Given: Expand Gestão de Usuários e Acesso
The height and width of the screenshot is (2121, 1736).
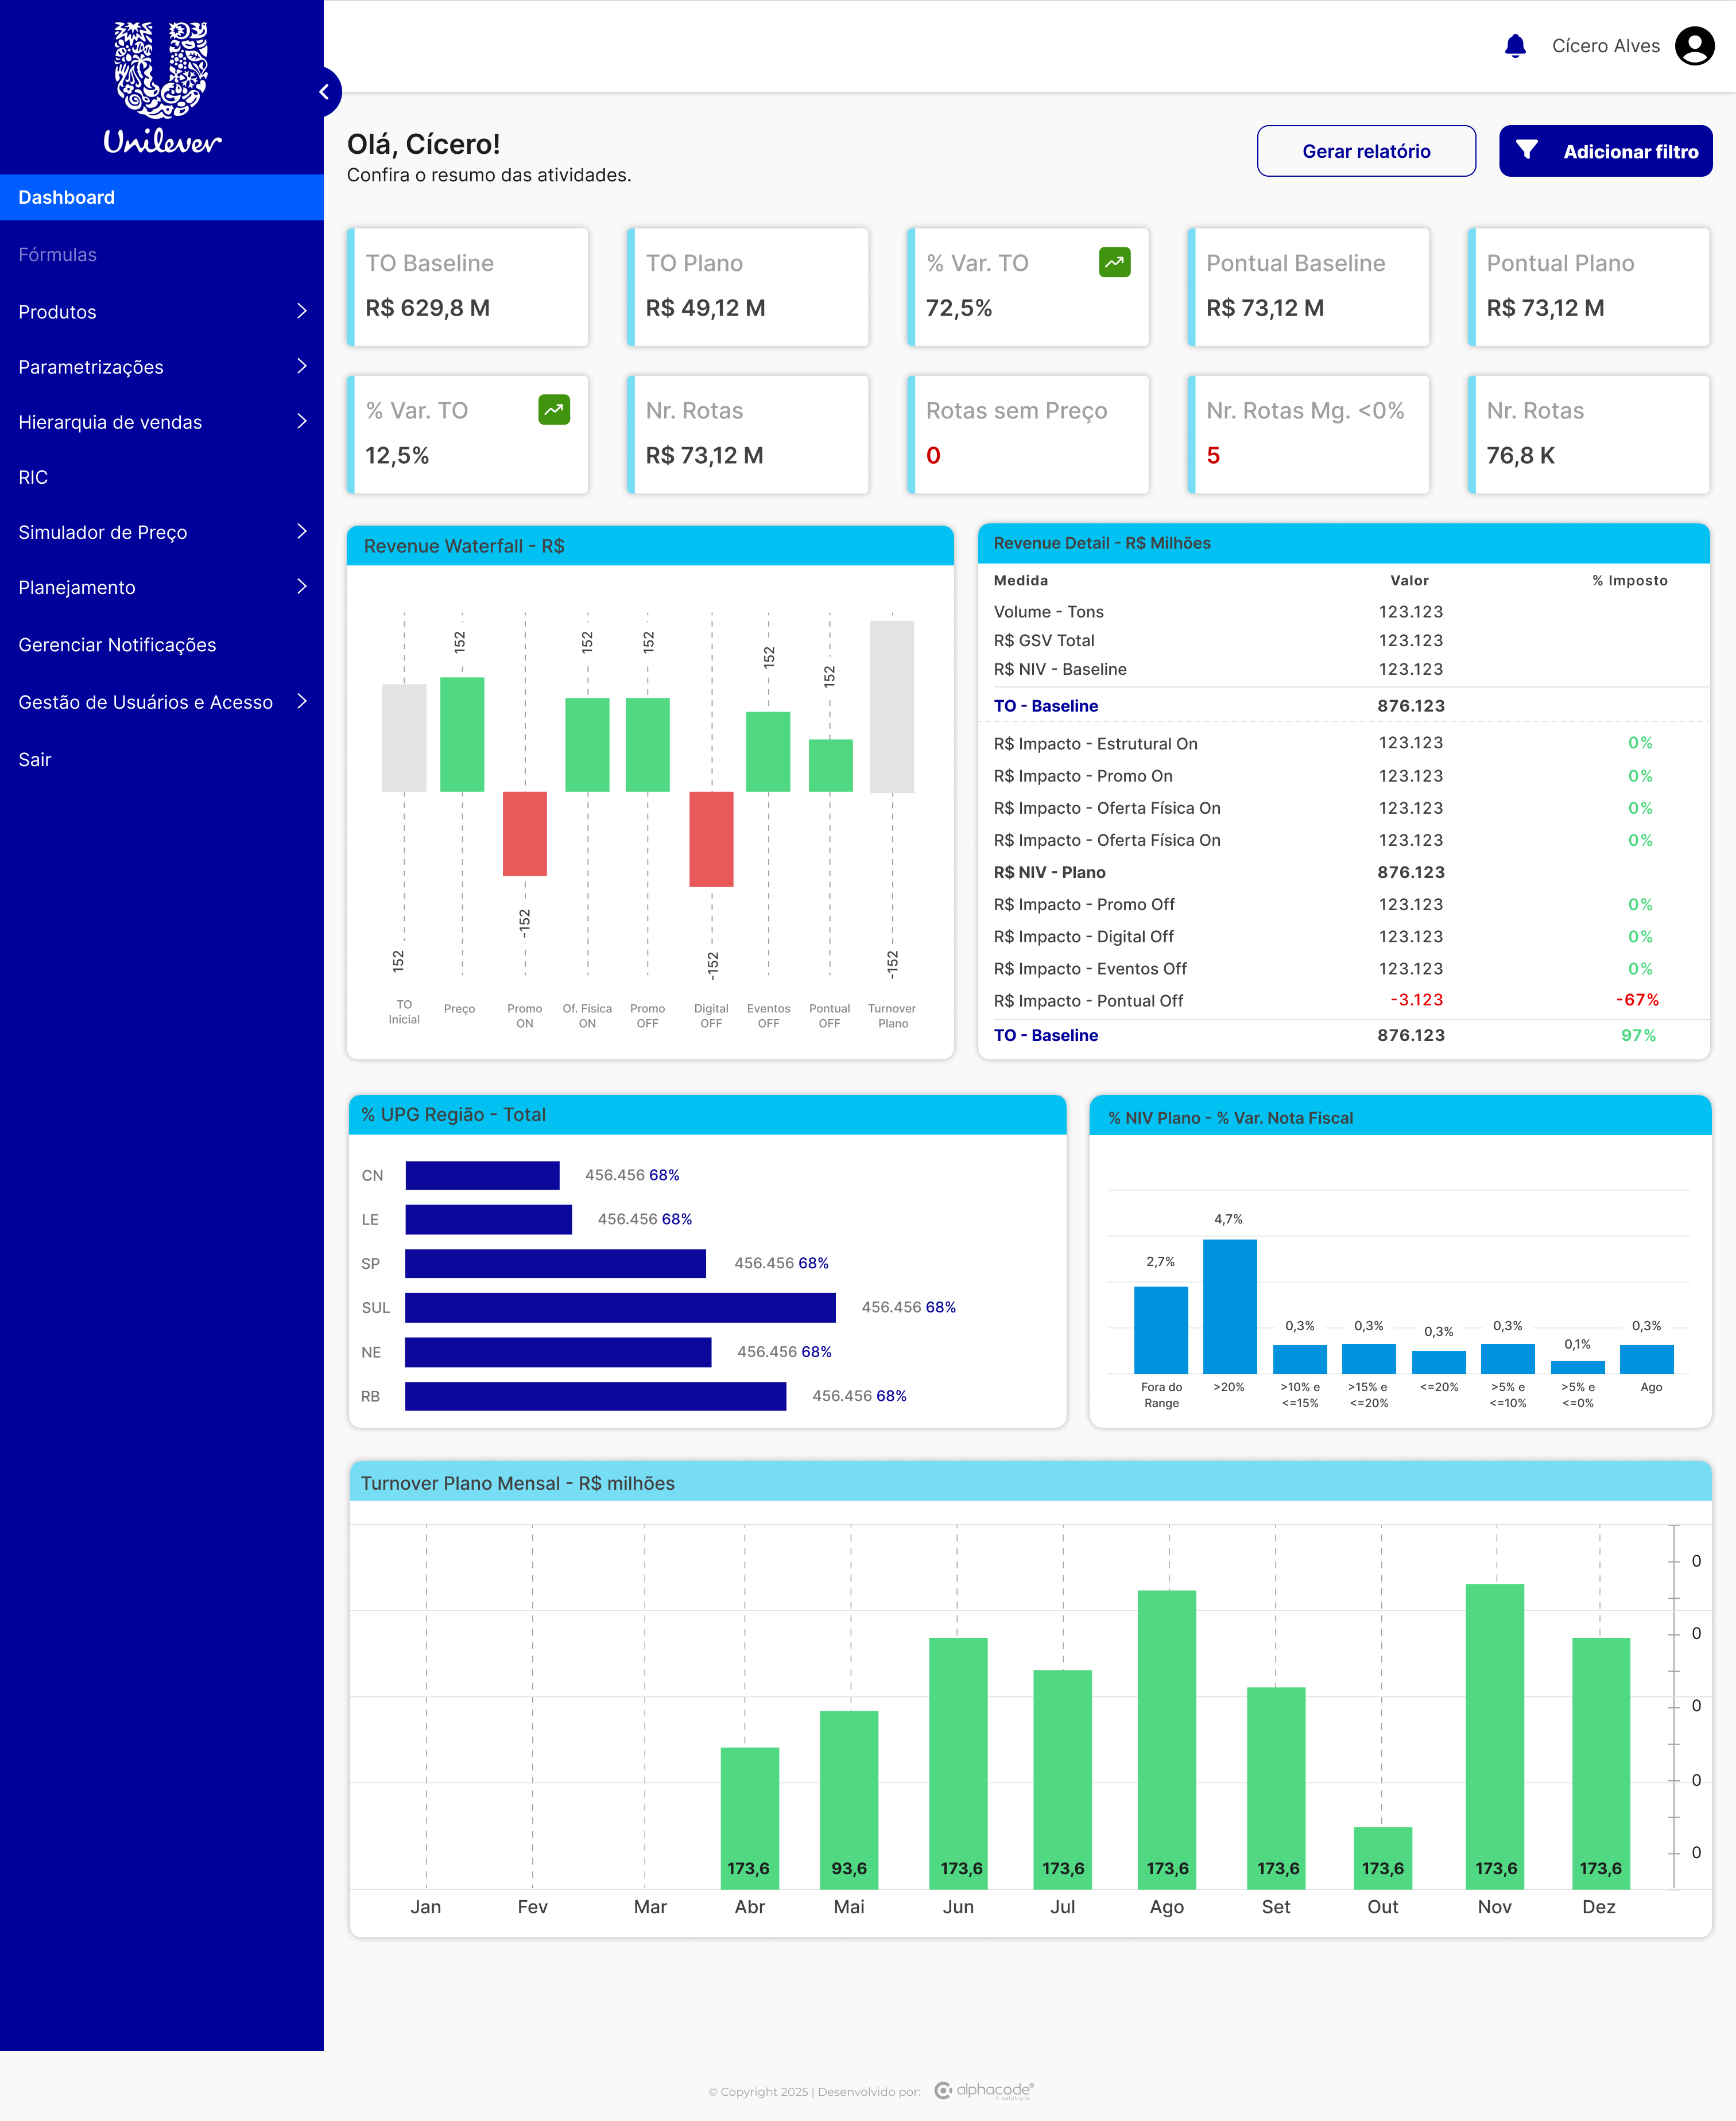Looking at the screenshot, I should click(301, 702).
